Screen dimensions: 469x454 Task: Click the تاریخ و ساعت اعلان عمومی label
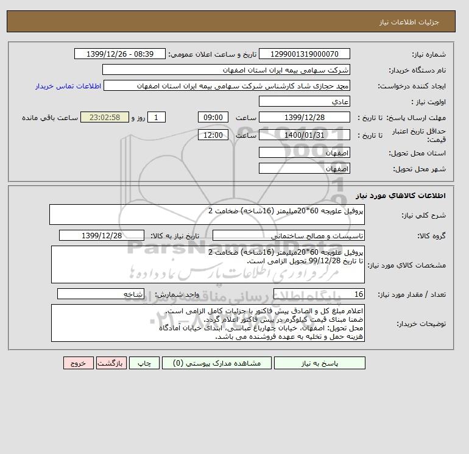click(x=213, y=54)
